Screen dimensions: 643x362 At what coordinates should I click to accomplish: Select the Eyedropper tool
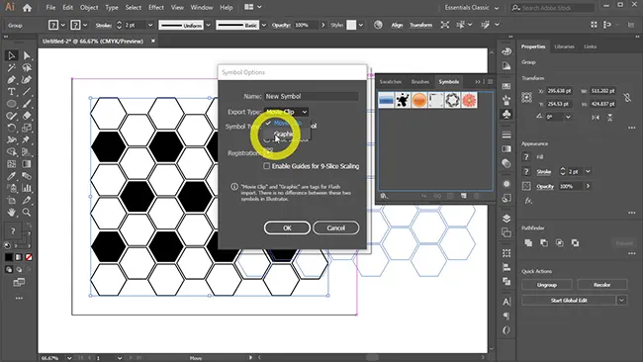pyautogui.click(x=11, y=176)
